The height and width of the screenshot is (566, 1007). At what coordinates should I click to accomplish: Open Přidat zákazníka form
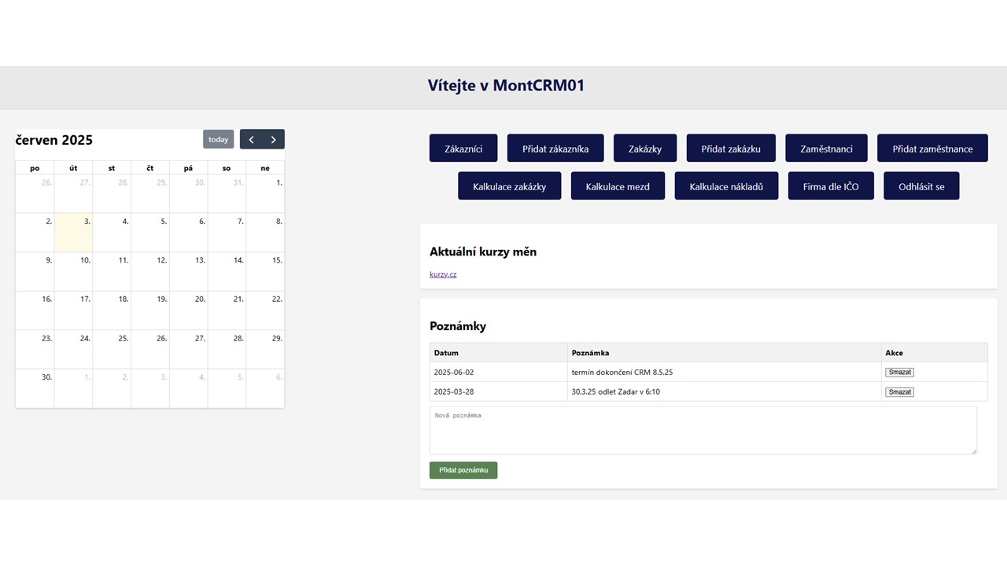[555, 149]
